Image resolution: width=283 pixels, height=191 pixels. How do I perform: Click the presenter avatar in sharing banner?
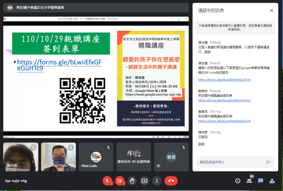point(10,8)
